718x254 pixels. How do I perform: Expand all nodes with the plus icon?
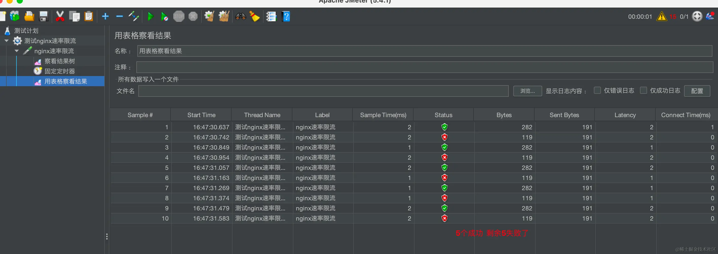pos(105,16)
